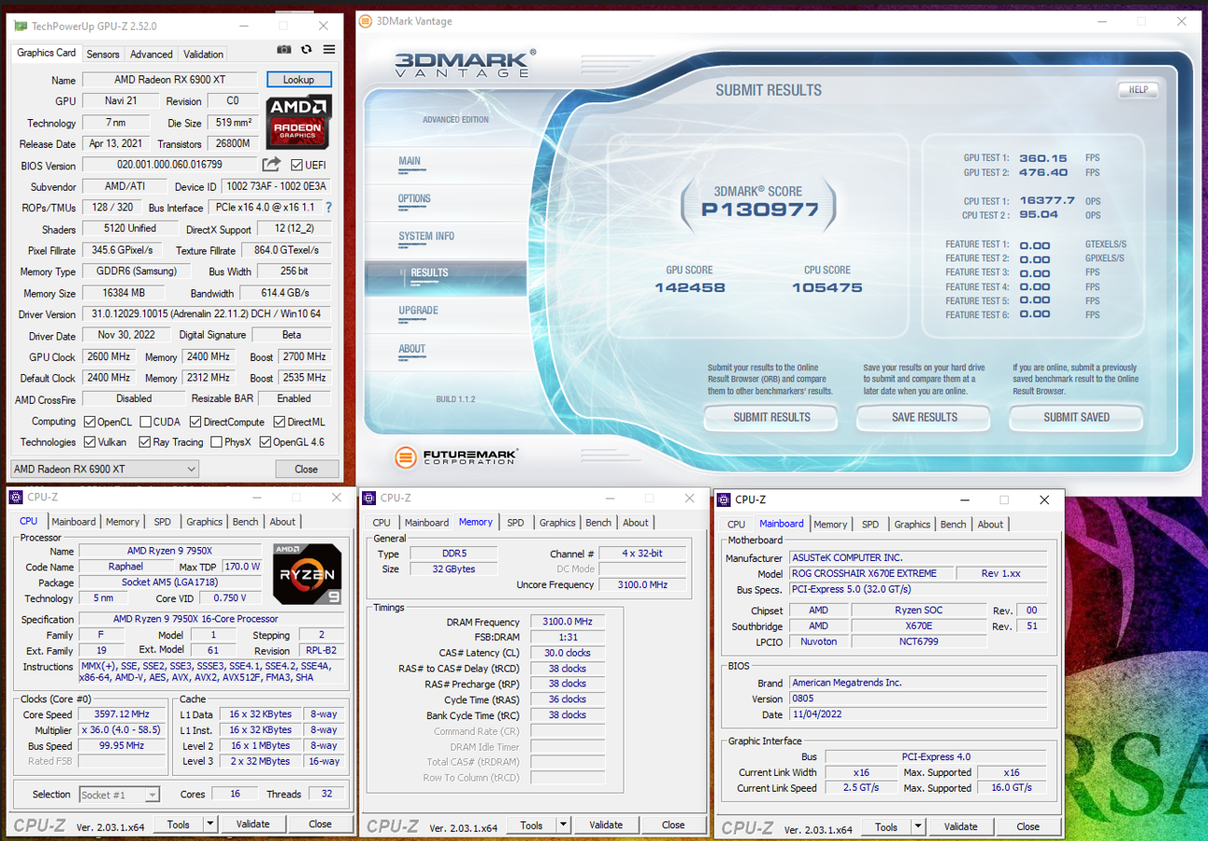Switch to GPU-Z Advanced tab

(151, 54)
